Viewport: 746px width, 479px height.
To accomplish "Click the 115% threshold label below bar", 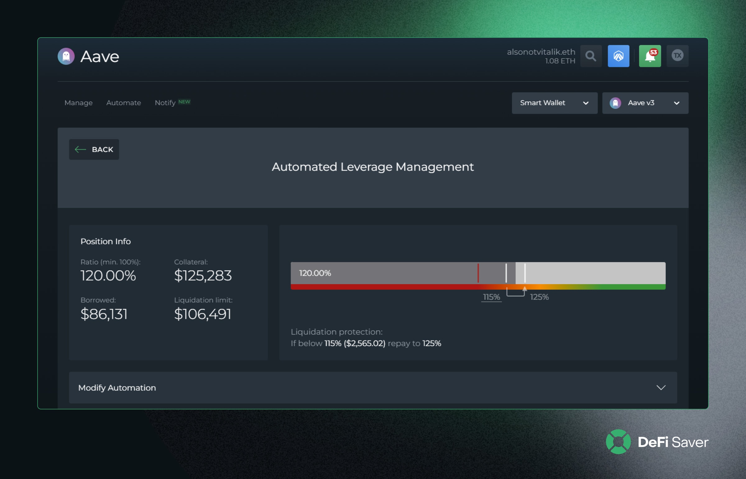I will point(491,297).
